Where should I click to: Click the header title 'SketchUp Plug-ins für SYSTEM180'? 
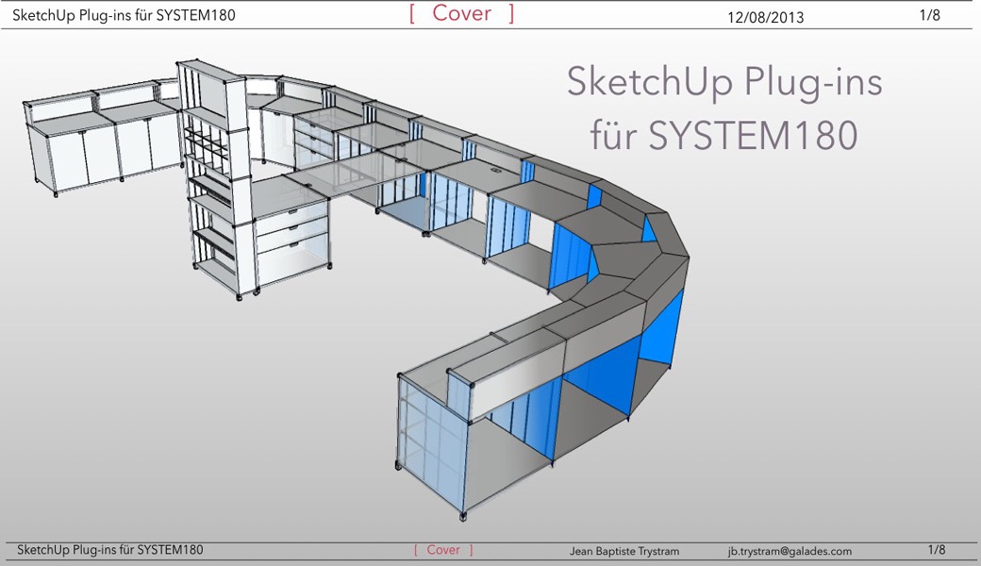pos(124,15)
